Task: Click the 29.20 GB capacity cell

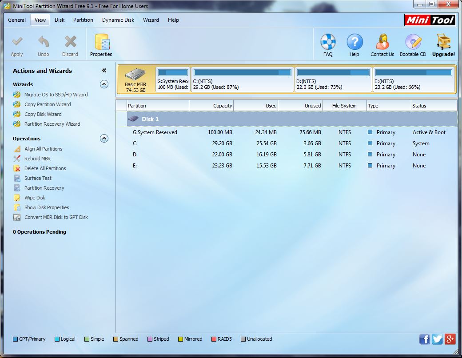Action: (x=222, y=143)
